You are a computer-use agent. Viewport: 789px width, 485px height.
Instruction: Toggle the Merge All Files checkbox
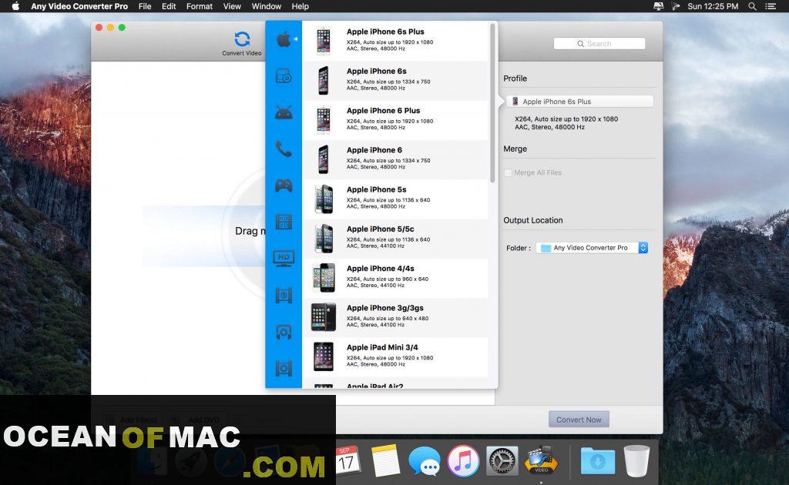(509, 173)
